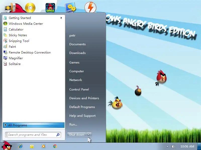
Task: Launch Windows Media Center
Action: tap(34, 23)
